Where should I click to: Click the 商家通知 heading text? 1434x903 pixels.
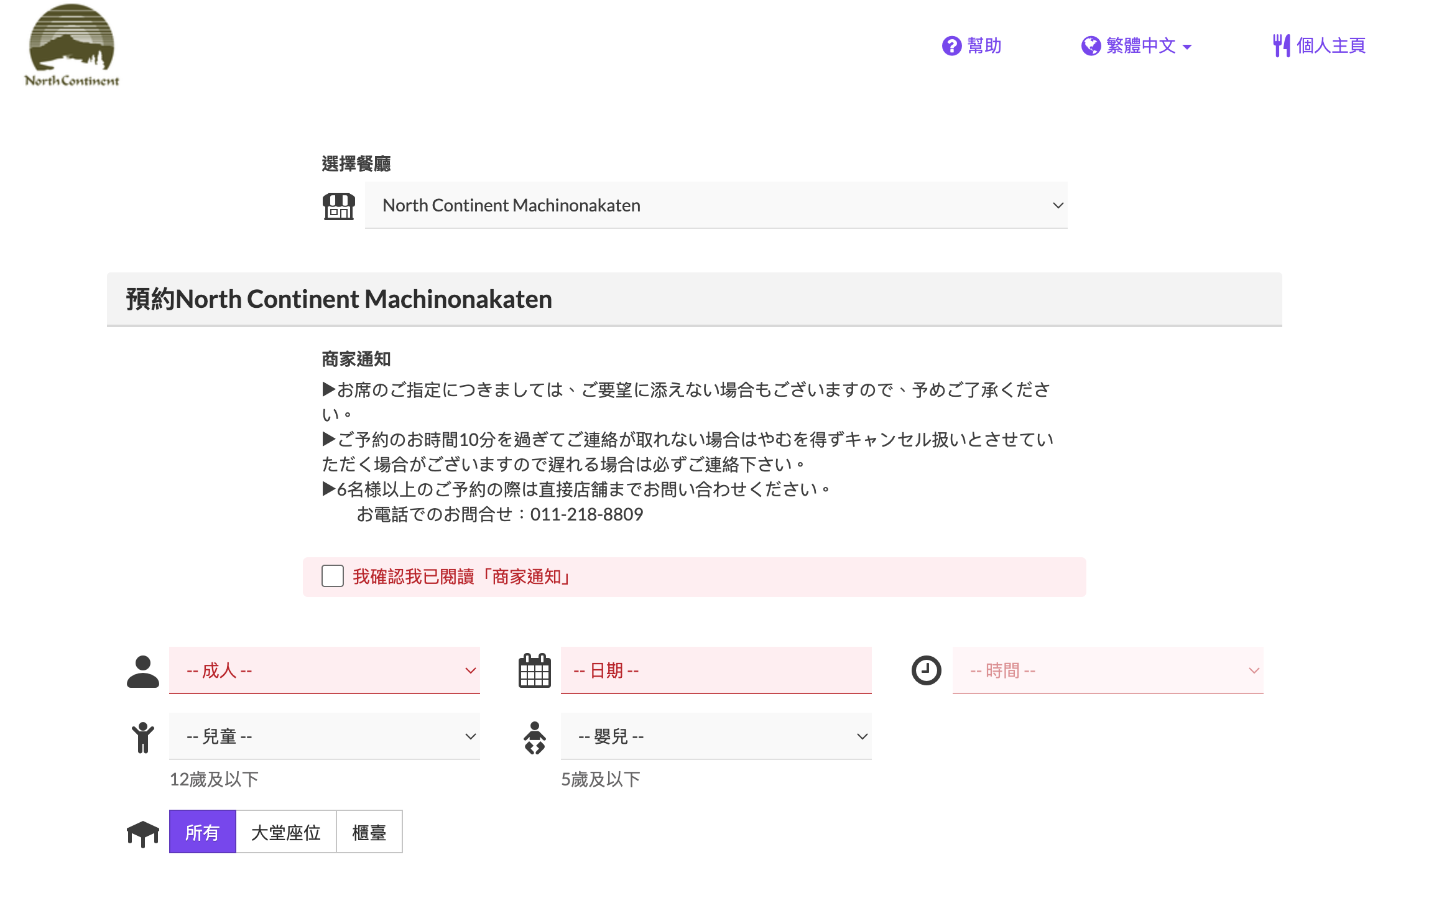click(356, 359)
